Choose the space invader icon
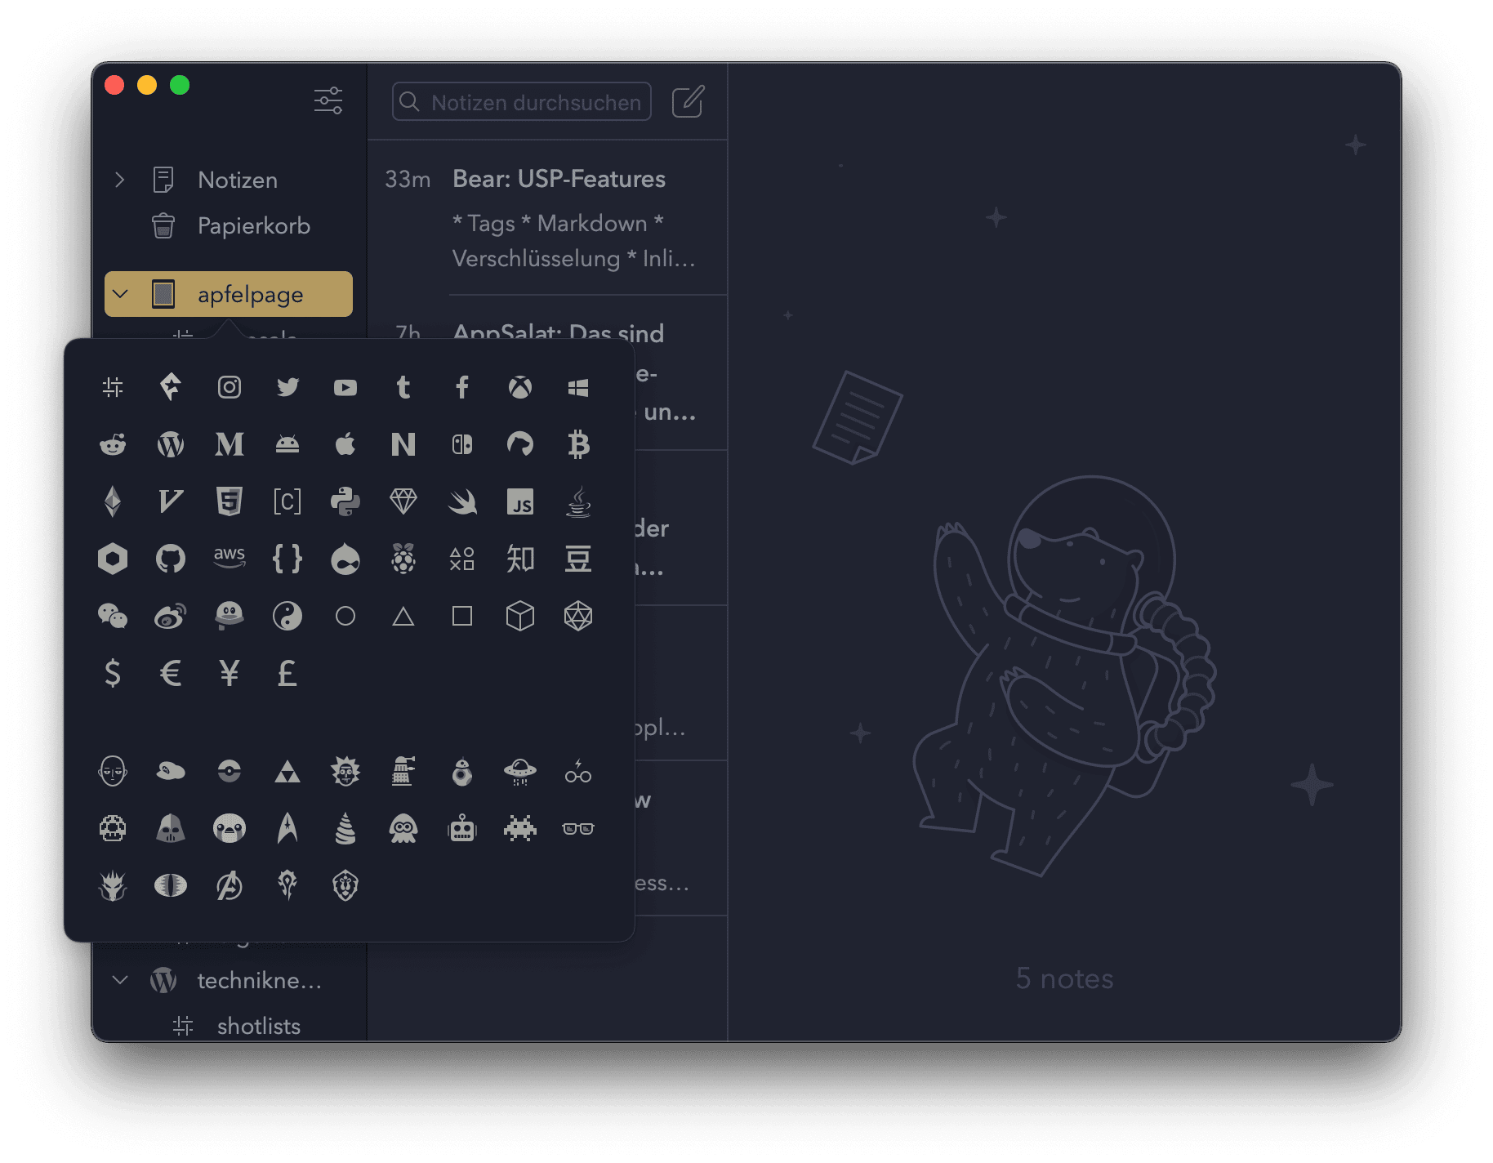This screenshot has width=1493, height=1163. (520, 829)
